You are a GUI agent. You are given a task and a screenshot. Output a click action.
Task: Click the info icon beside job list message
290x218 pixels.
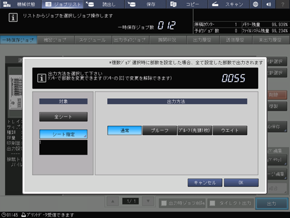click(x=13, y=17)
